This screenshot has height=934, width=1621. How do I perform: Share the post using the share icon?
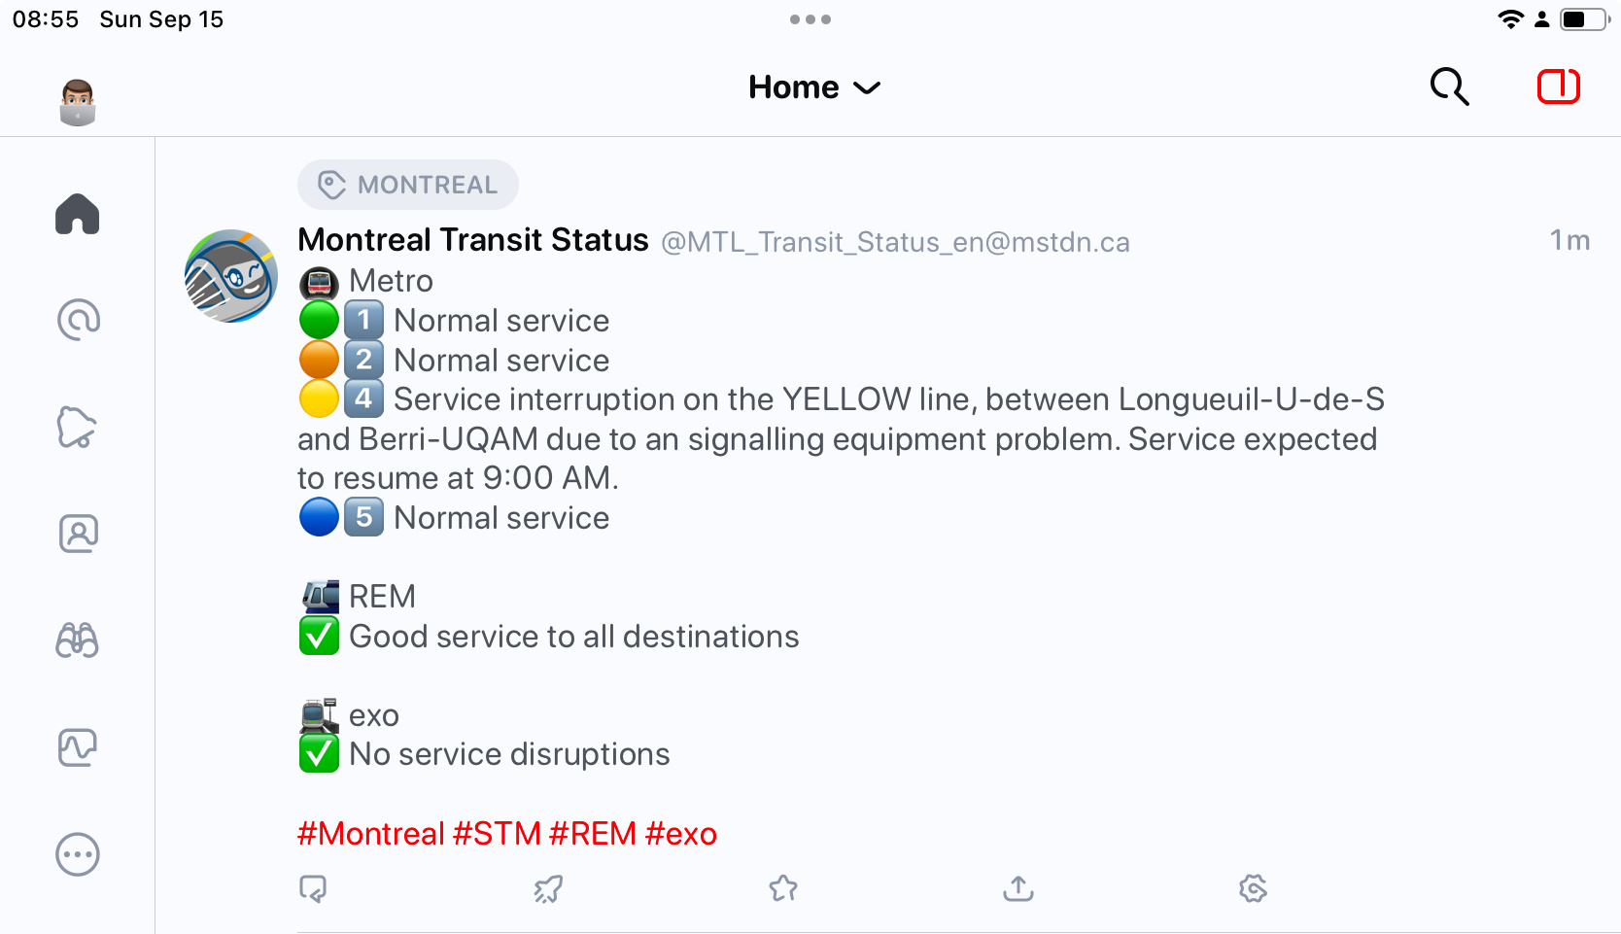1018,887
